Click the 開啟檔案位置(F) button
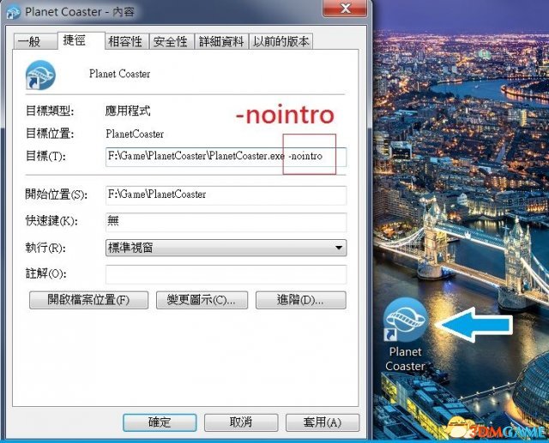This screenshot has height=443, width=549. [x=88, y=300]
